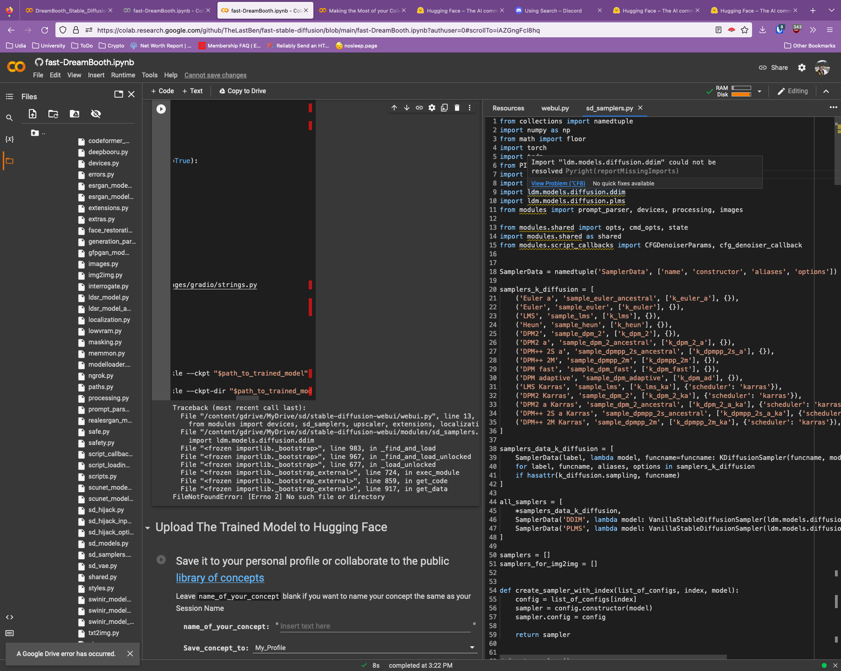The width and height of the screenshot is (841, 671).
Task: Toggle the Show hidden files eye icon
Action: 96,114
